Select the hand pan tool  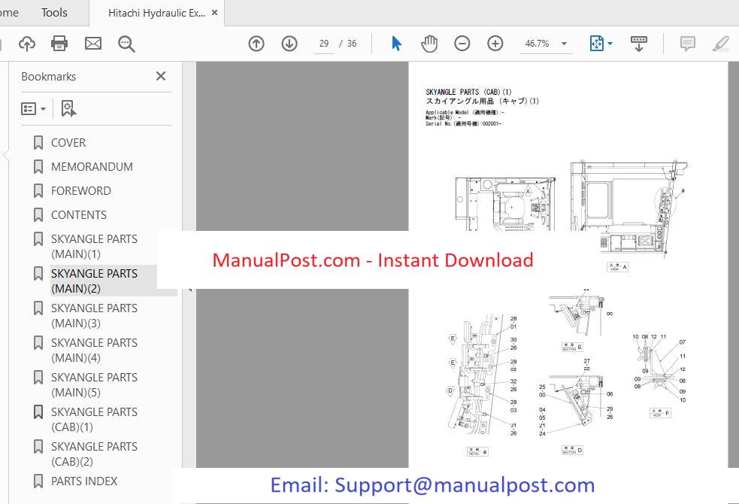coord(429,44)
